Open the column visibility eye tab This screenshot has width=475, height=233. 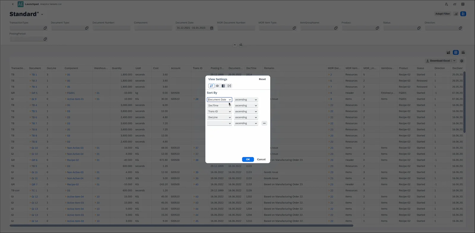[217, 86]
